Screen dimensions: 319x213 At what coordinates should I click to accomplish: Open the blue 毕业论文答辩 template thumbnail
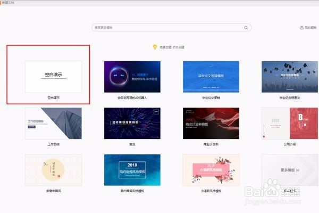click(211, 77)
